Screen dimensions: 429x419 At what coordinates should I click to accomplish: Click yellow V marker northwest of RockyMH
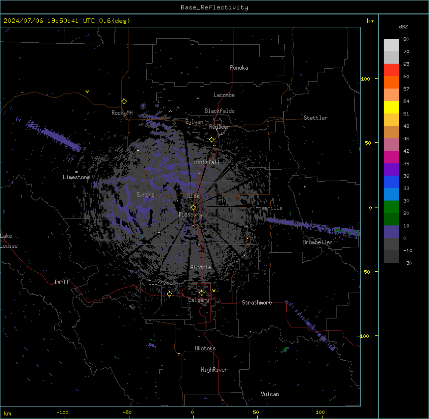87,92
